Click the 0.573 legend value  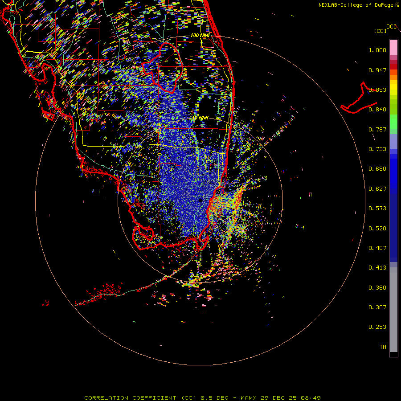(x=377, y=209)
